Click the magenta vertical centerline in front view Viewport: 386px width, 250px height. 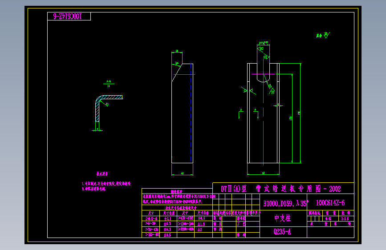pyautogui.click(x=264, y=112)
